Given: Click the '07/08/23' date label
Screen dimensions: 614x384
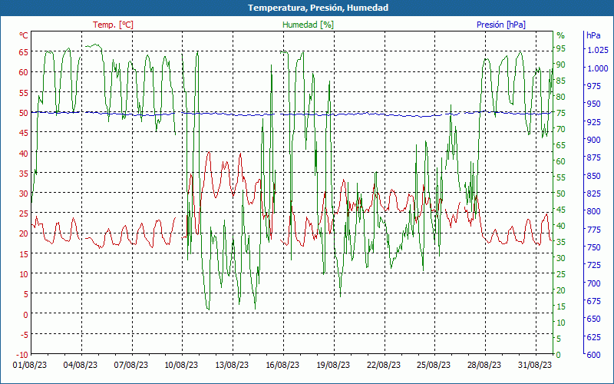Looking at the screenshot, I should [x=131, y=365].
